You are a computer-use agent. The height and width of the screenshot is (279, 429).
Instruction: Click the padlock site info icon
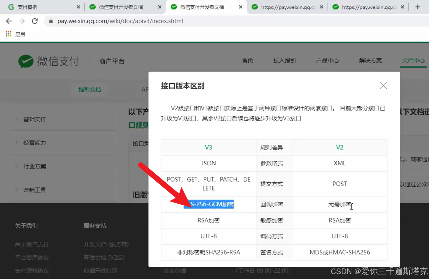(x=51, y=21)
